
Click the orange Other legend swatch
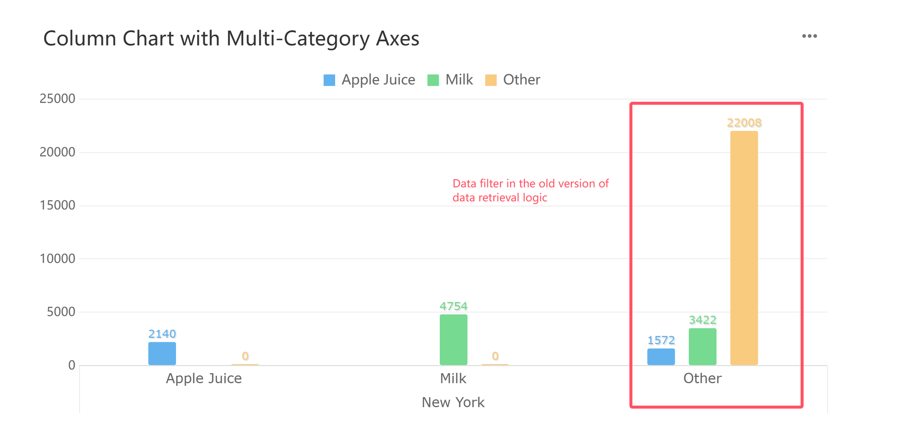click(x=491, y=80)
